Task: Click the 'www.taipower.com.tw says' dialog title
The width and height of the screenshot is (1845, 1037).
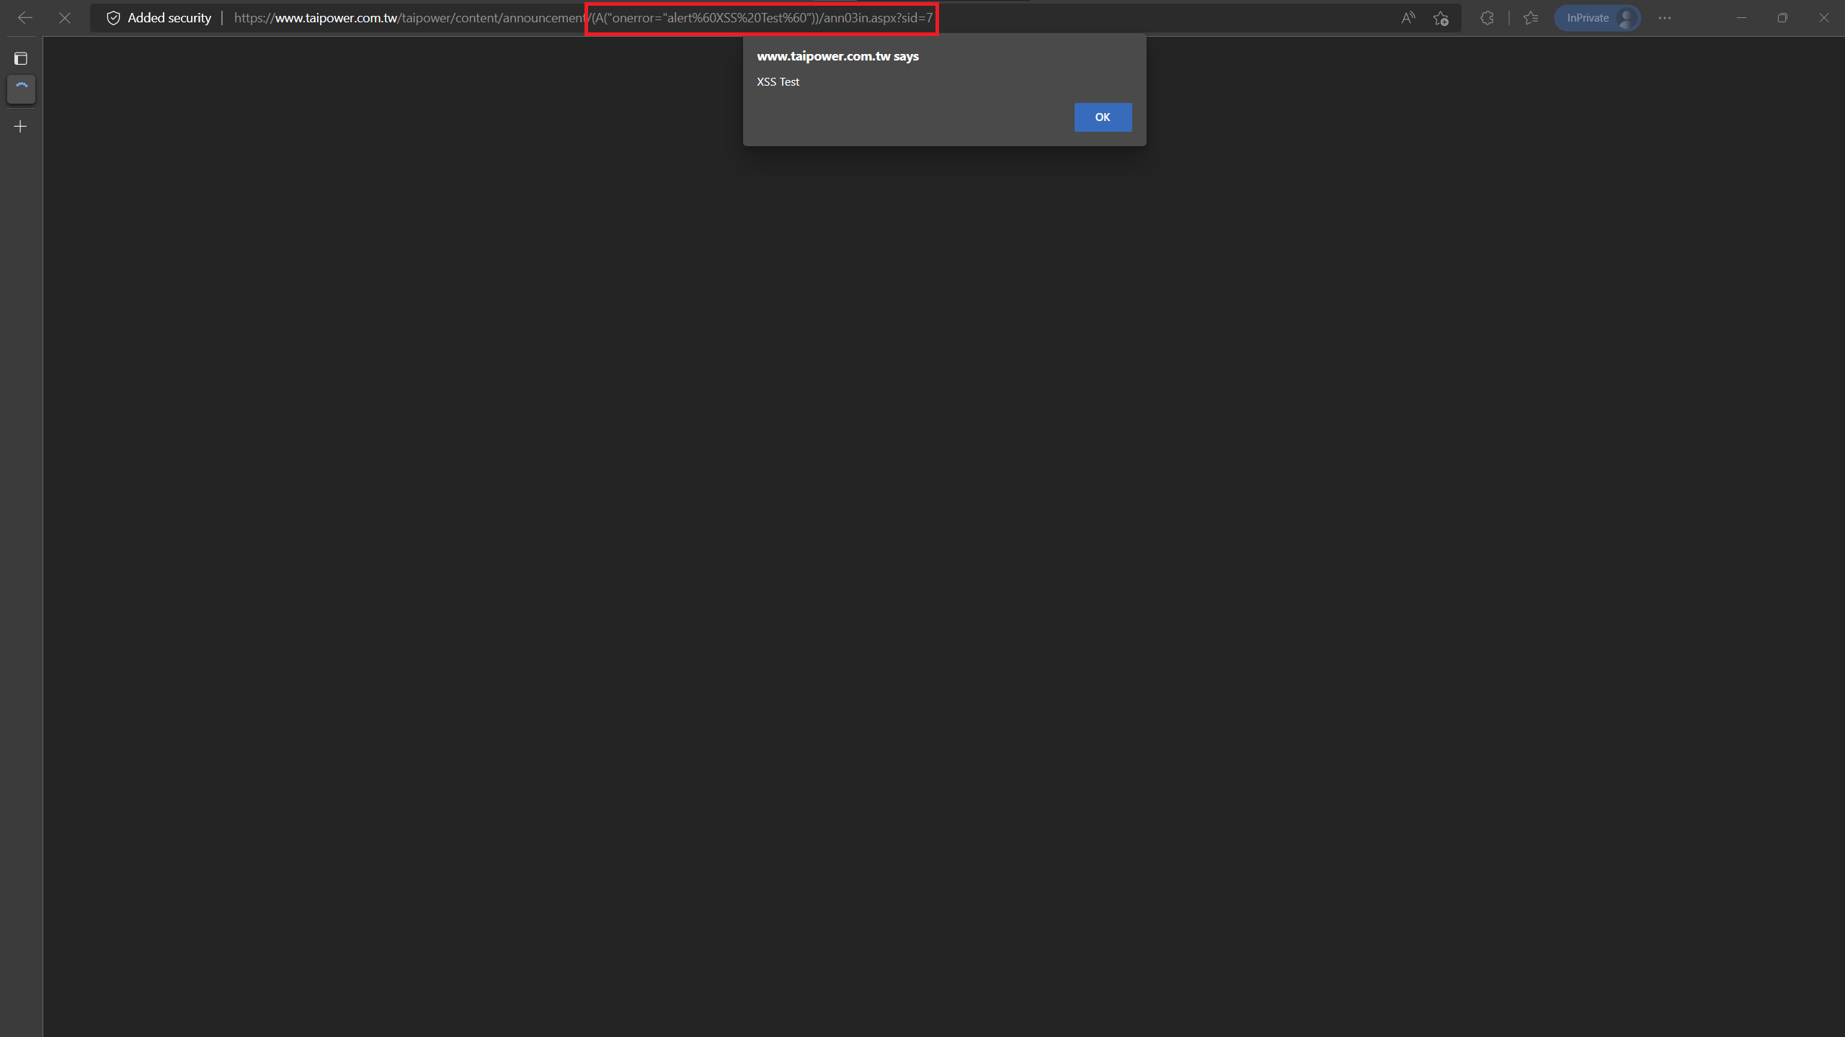Action: click(x=837, y=56)
